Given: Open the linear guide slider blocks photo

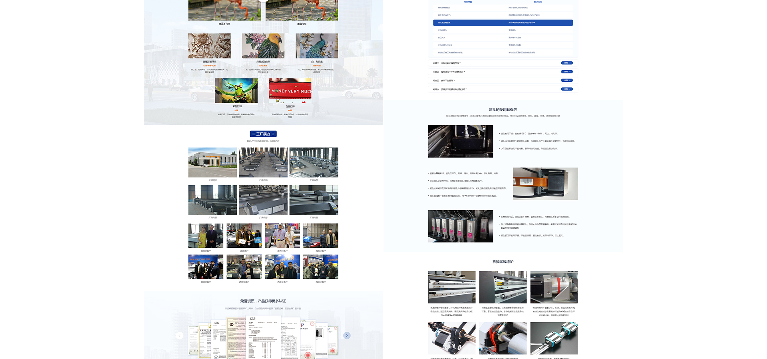Looking at the screenshot, I should pos(554,338).
